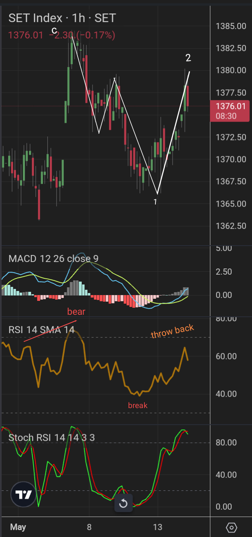Select the current price label 1376.01 on the price axis
This screenshot has height=537, width=252.
click(230, 111)
